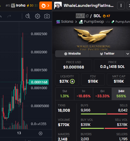Click the trending rank #7 badge
Image resolution: width=130 pixels, height=141 pixels.
pyautogui.click(x=106, y=16)
